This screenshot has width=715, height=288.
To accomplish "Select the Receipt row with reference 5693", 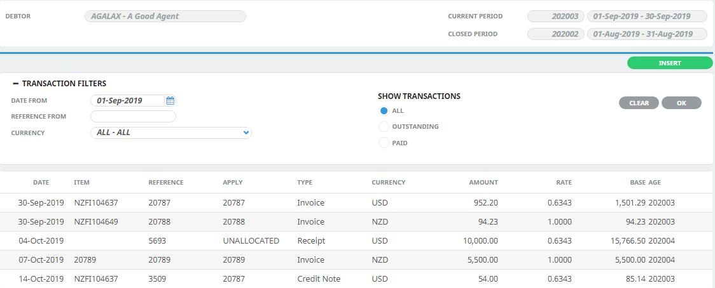I will click(357, 241).
